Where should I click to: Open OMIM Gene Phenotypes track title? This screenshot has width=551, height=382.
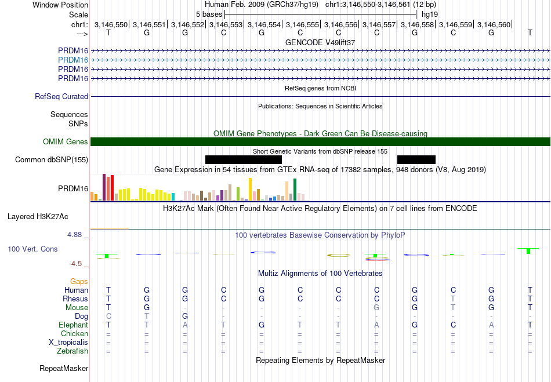321,133
